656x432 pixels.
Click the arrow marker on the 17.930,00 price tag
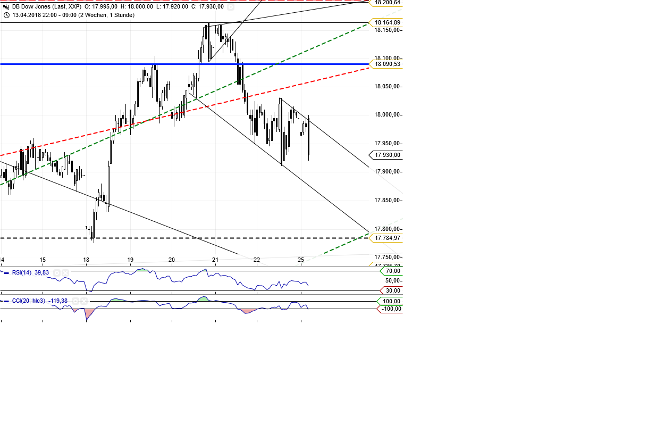point(371,155)
